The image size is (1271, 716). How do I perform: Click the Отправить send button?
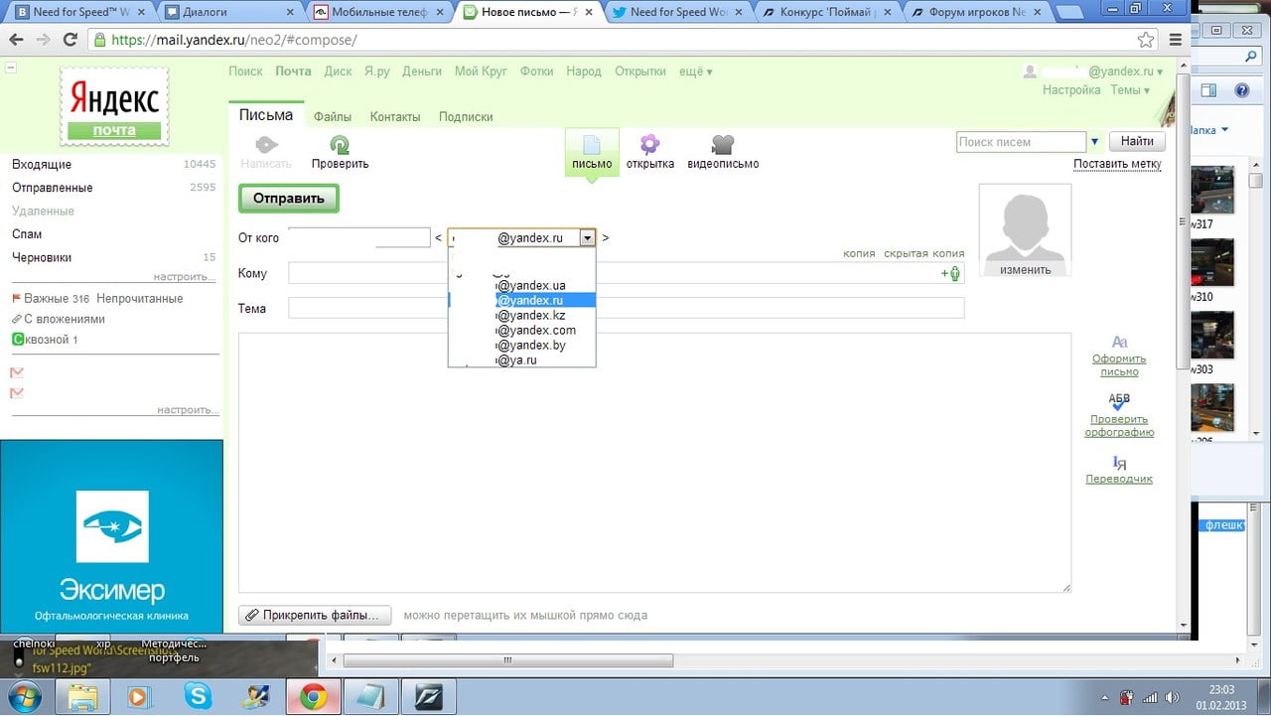tap(289, 199)
